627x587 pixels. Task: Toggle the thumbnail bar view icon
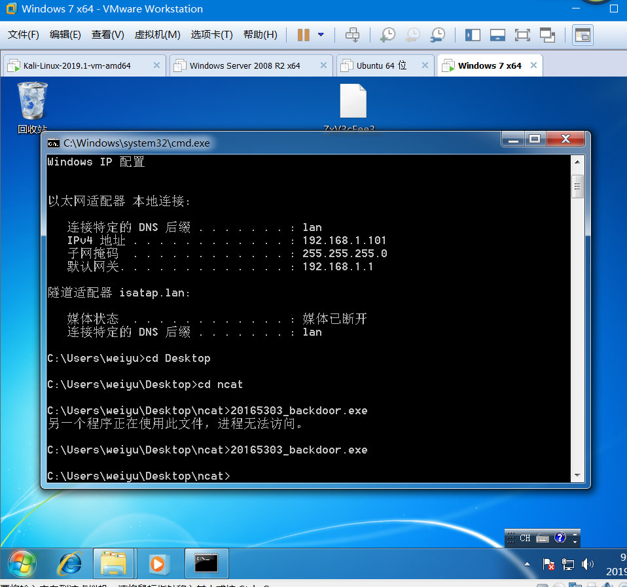(497, 35)
